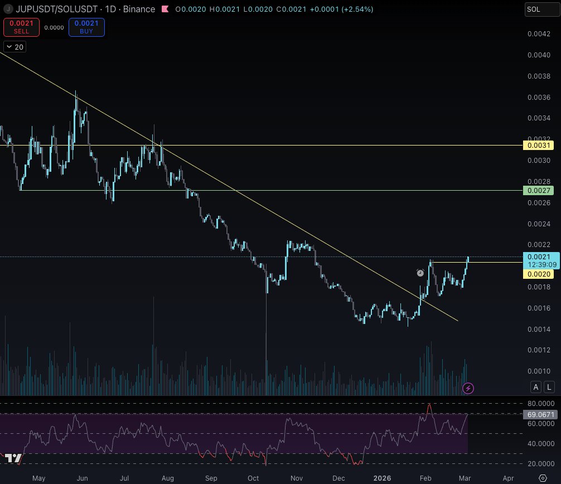Screen dimensions: 561x484
Task: Click the 0.0000 spread value
Action: [x=54, y=27]
